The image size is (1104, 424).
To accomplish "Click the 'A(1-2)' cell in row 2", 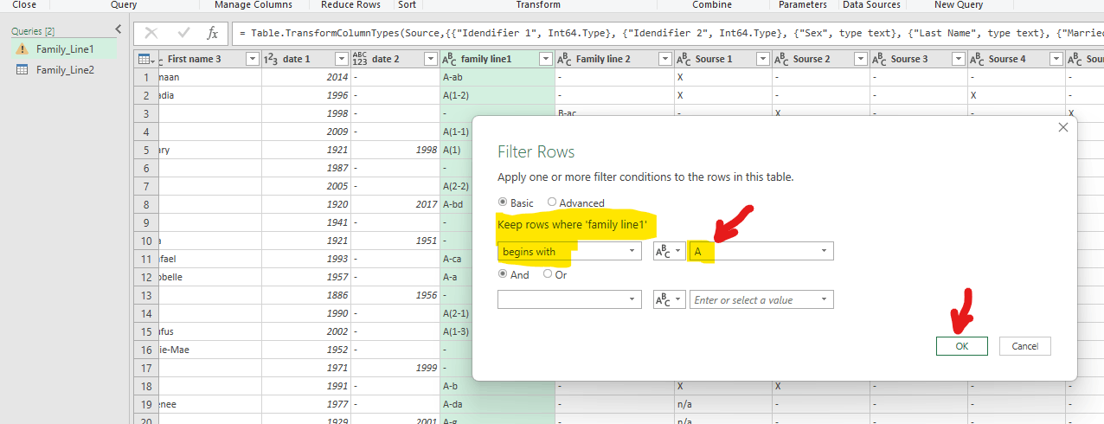I will [497, 95].
